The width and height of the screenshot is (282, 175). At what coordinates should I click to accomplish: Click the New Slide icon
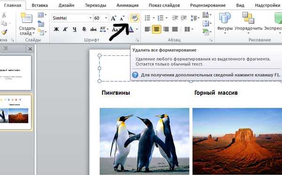(x=27, y=18)
